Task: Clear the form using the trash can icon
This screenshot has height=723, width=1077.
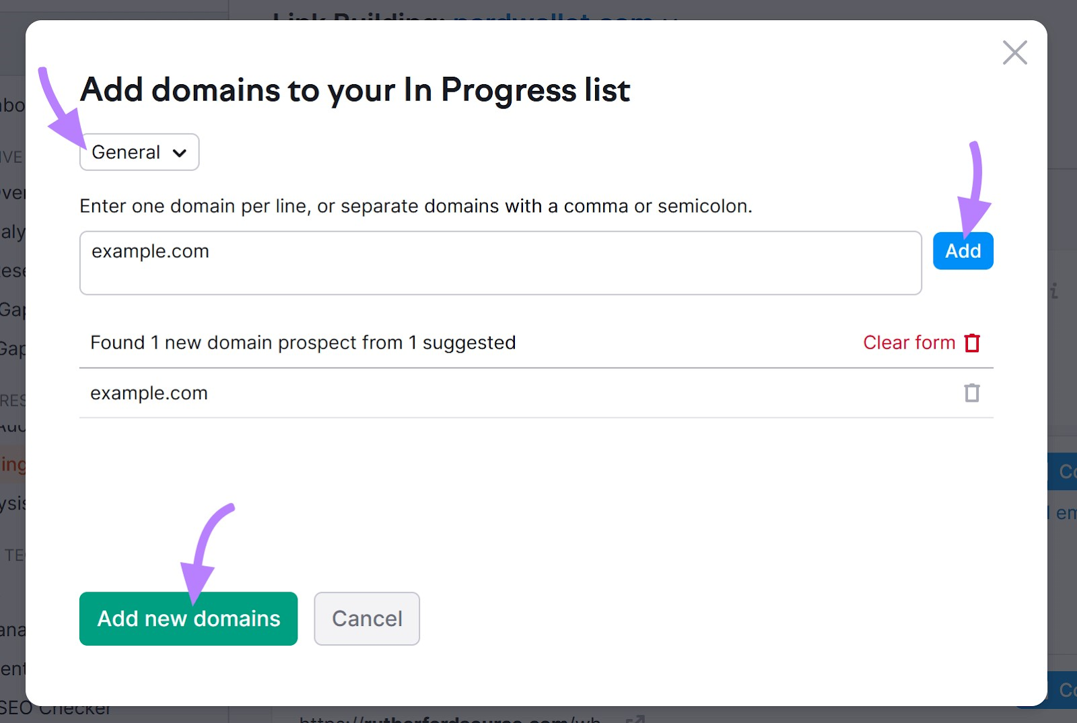Action: click(972, 343)
